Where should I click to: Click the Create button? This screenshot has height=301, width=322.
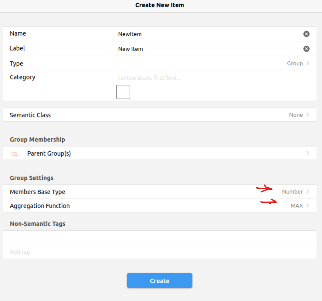click(159, 281)
